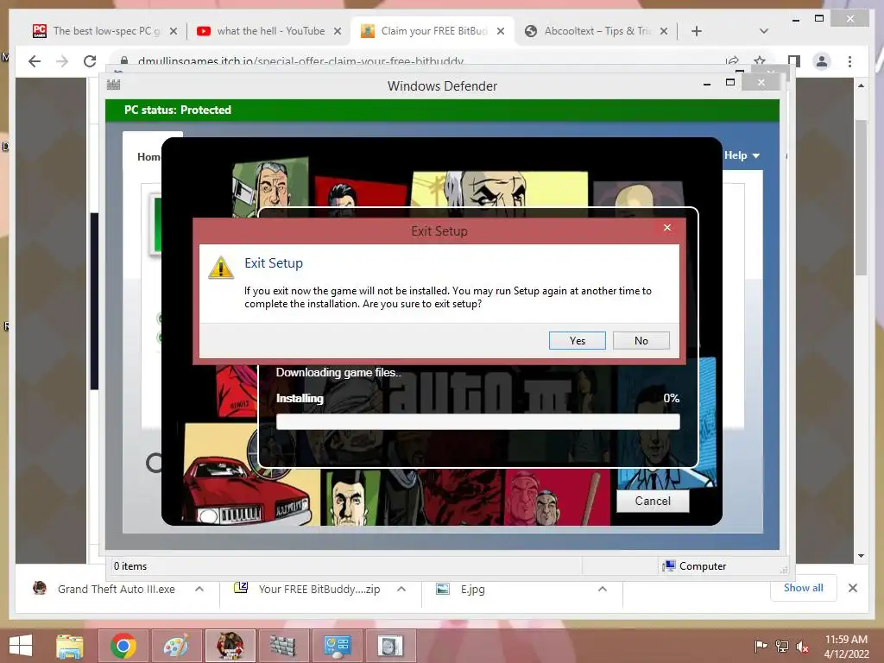Click the last taskbar application icon
Screen dimensions: 884x663
[390, 646]
